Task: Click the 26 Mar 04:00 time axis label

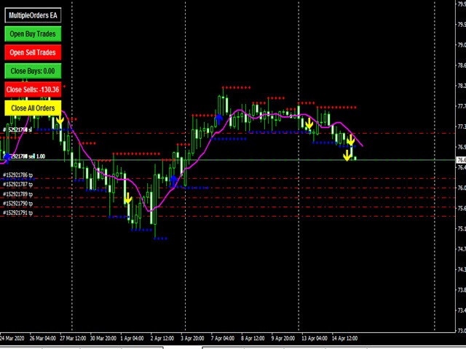Action: 43,338
